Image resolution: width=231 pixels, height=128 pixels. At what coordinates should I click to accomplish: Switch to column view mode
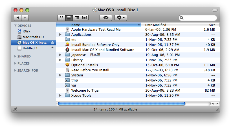tap(76, 17)
